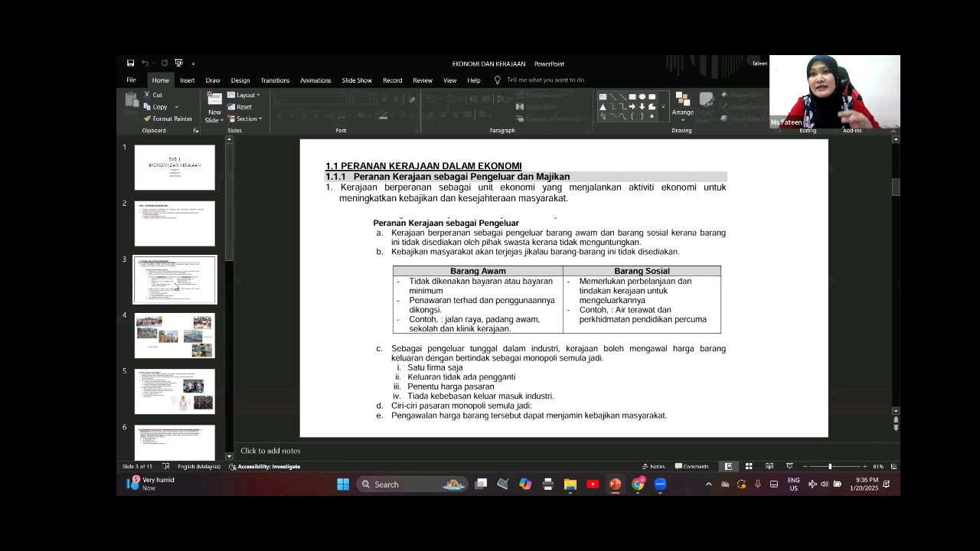Click the spell check icon in status bar
This screenshot has height=551, width=980.
pos(166,466)
